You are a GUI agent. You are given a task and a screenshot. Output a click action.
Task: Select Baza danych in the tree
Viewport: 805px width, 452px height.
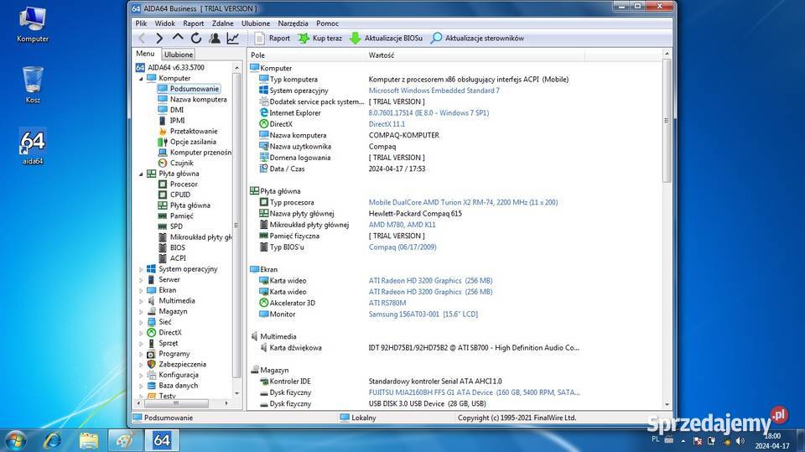click(x=178, y=385)
